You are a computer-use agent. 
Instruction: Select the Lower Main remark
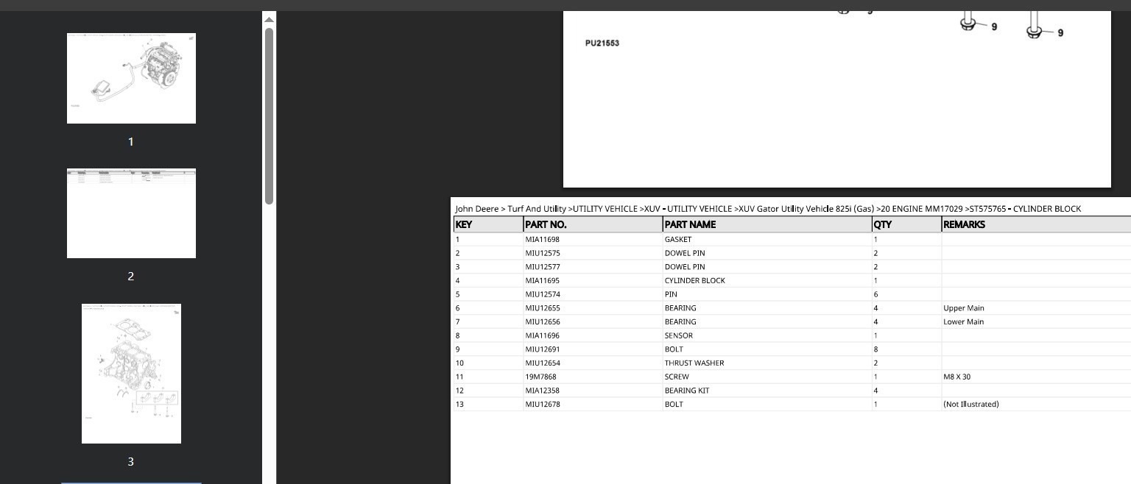964,321
